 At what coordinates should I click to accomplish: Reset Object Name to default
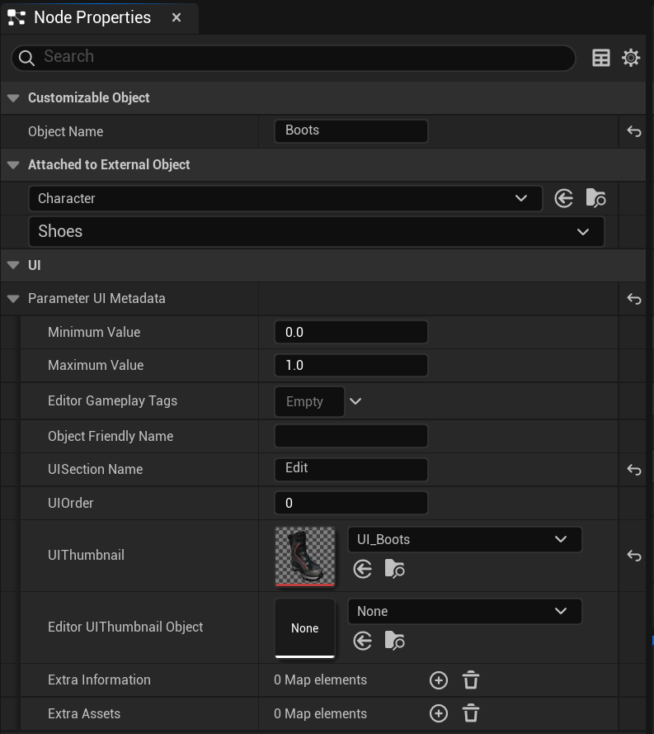[634, 131]
